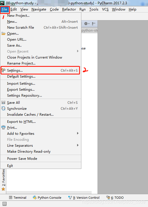This screenshot has height=207, width=148.
Task: Open the Edit menu
Action: 14,9
